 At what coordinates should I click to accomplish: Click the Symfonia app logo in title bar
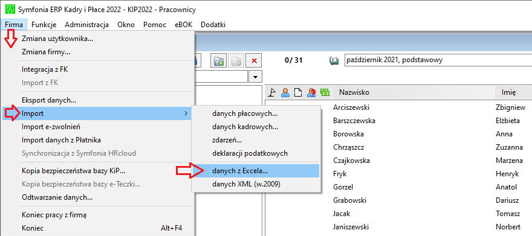coord(10,10)
